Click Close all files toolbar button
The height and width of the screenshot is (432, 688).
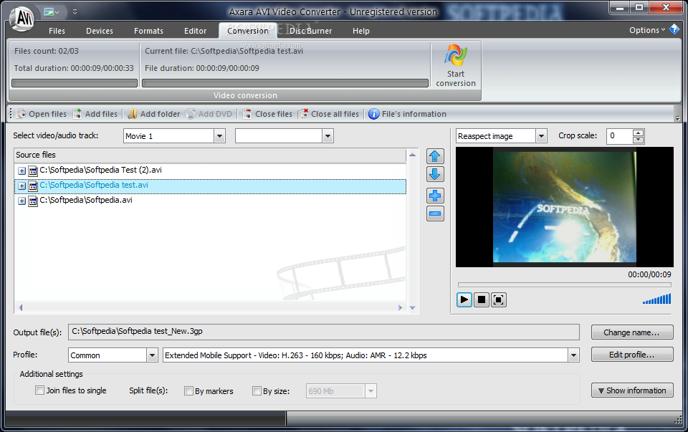(x=328, y=114)
